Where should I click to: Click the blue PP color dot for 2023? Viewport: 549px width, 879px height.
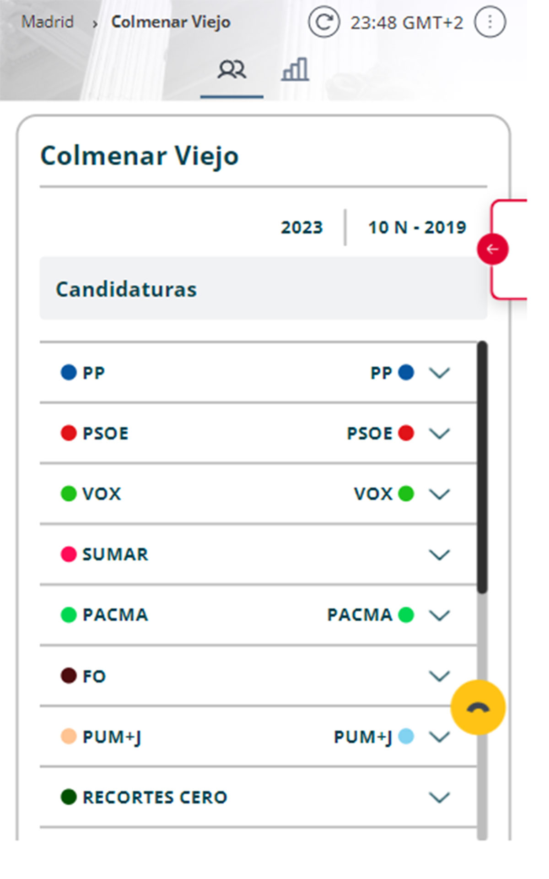[x=69, y=373]
